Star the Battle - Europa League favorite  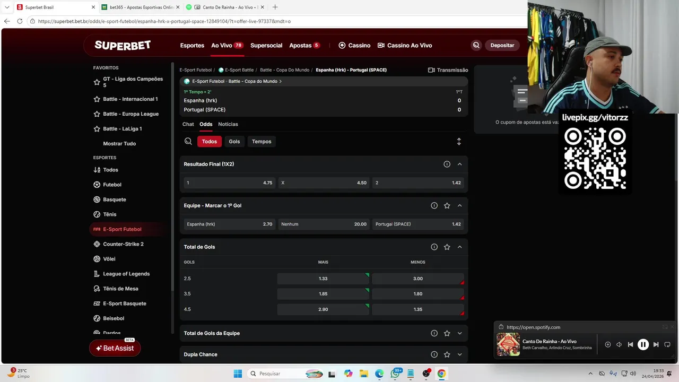click(97, 114)
